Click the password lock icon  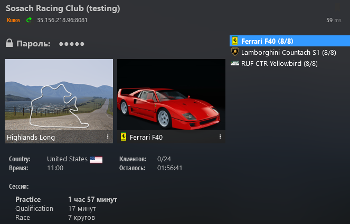[x=9, y=43]
